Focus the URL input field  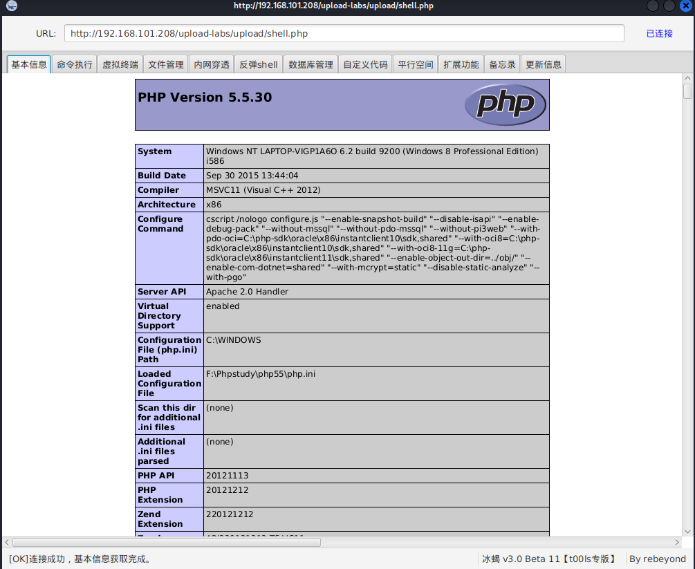click(x=344, y=34)
